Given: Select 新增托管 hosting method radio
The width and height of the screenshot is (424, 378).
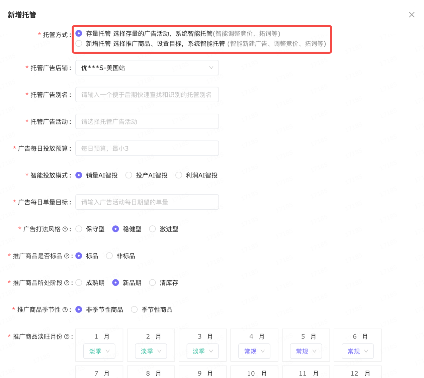Looking at the screenshot, I should point(79,43).
